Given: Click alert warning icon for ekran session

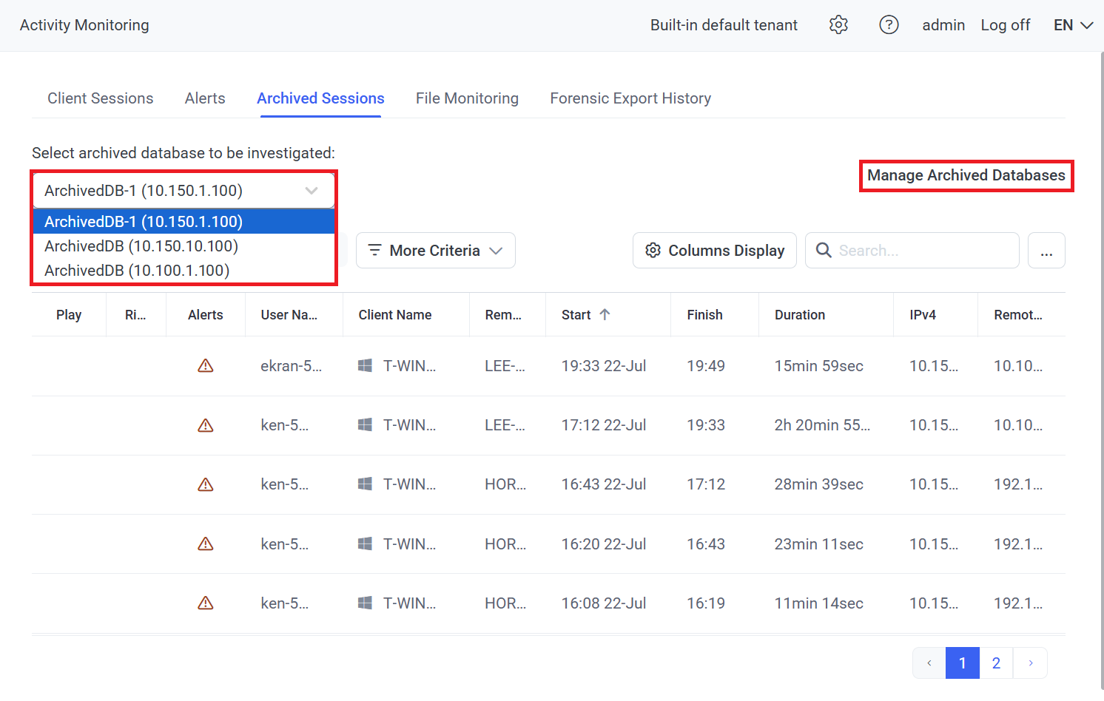Looking at the screenshot, I should click(x=206, y=366).
